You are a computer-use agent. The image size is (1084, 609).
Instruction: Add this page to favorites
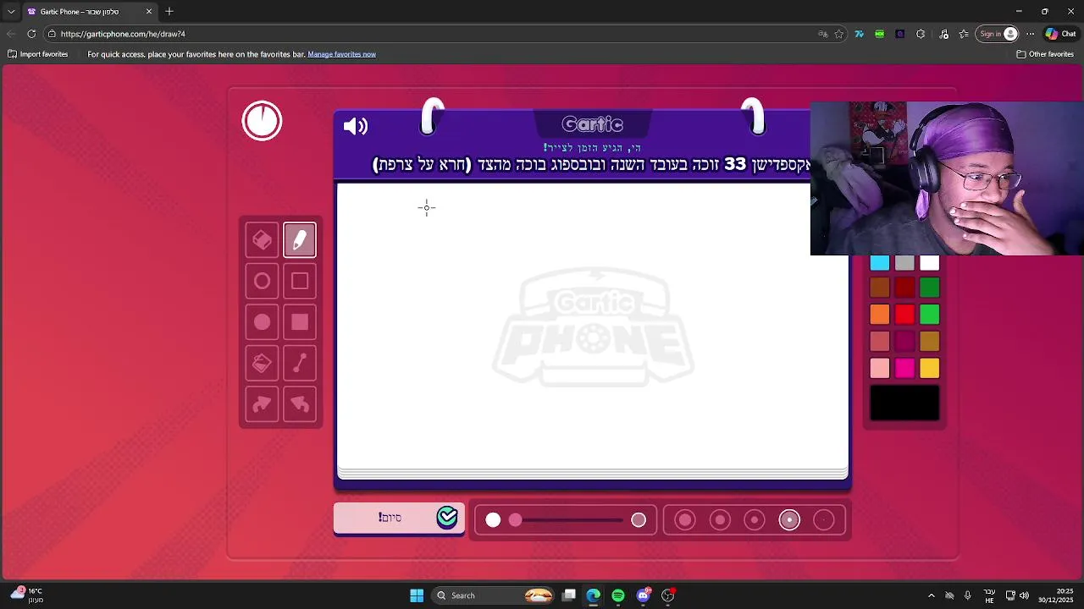click(x=839, y=34)
